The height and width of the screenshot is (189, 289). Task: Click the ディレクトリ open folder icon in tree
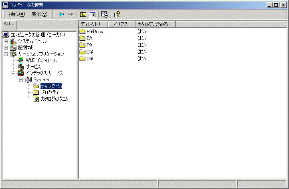coord(36,86)
